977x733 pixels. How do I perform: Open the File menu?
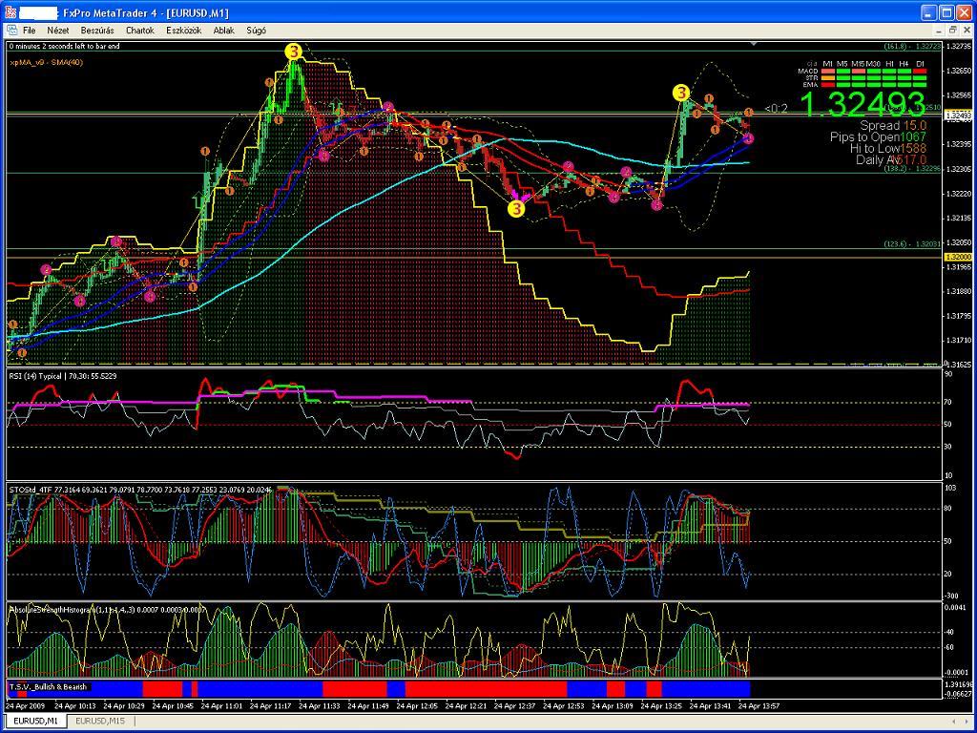tap(29, 31)
